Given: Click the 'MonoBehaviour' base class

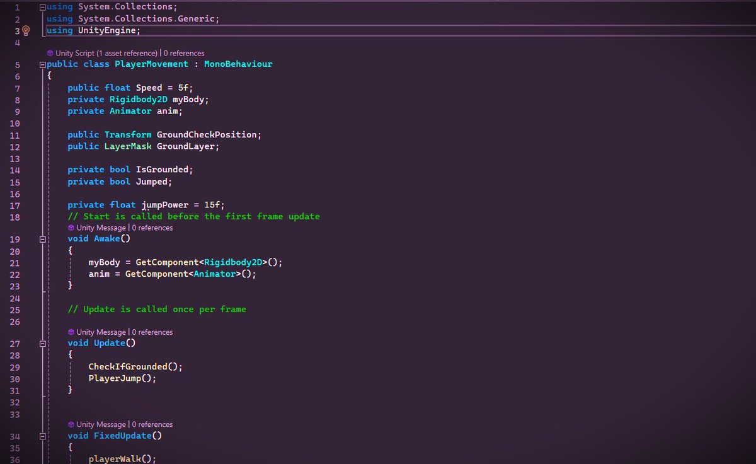Looking at the screenshot, I should (238, 64).
